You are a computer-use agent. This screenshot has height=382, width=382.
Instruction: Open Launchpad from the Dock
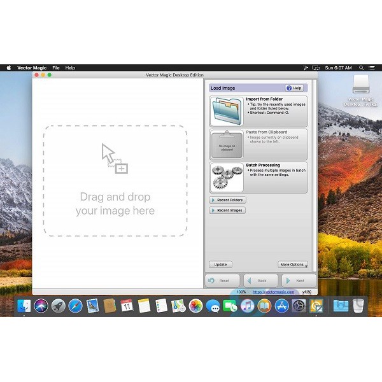(58, 306)
